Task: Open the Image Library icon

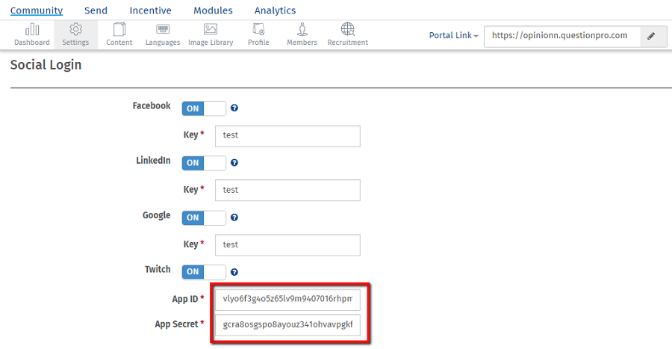Action: (x=211, y=29)
